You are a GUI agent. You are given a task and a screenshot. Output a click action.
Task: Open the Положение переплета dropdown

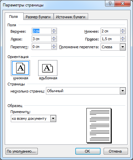click(123, 47)
